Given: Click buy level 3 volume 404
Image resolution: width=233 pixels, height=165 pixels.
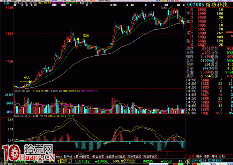Looking at the screenshot, I should 220,37.
